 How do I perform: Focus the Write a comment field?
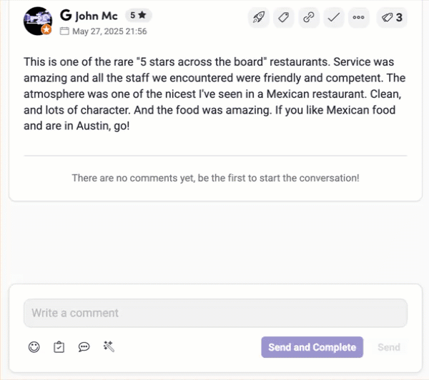[x=216, y=313]
